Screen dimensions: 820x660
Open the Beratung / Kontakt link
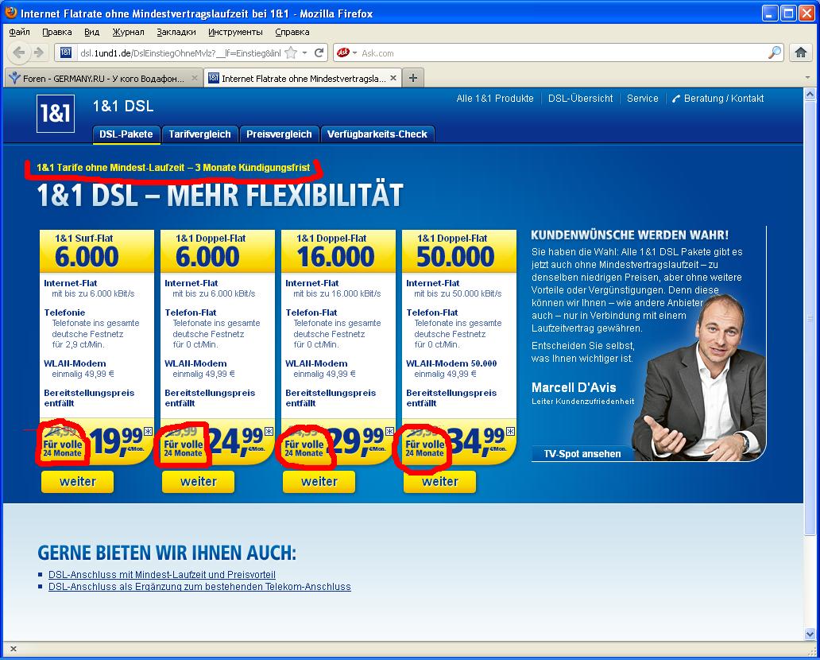(718, 99)
